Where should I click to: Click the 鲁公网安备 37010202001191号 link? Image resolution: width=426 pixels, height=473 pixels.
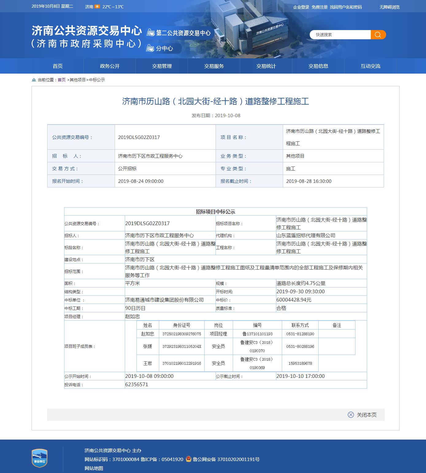(226, 459)
